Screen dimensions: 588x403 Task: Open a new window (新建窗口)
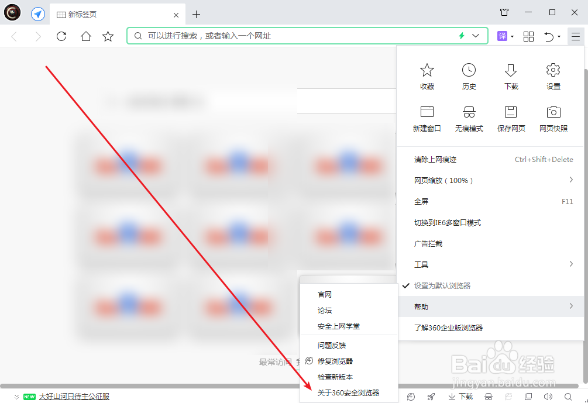tap(427, 119)
